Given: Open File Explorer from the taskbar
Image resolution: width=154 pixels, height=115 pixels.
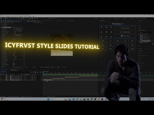Looking at the screenshot, I should pos(81,99).
